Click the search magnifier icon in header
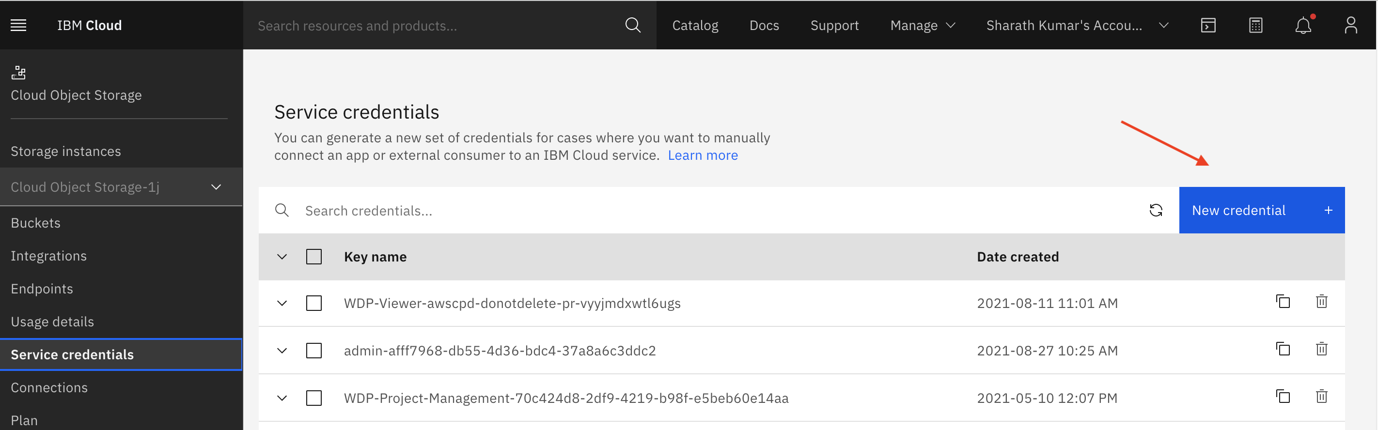The height and width of the screenshot is (430, 1378). (633, 25)
